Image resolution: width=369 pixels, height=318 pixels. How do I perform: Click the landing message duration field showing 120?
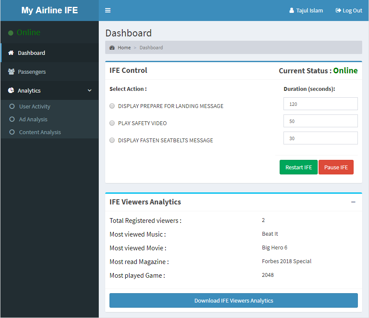click(320, 104)
